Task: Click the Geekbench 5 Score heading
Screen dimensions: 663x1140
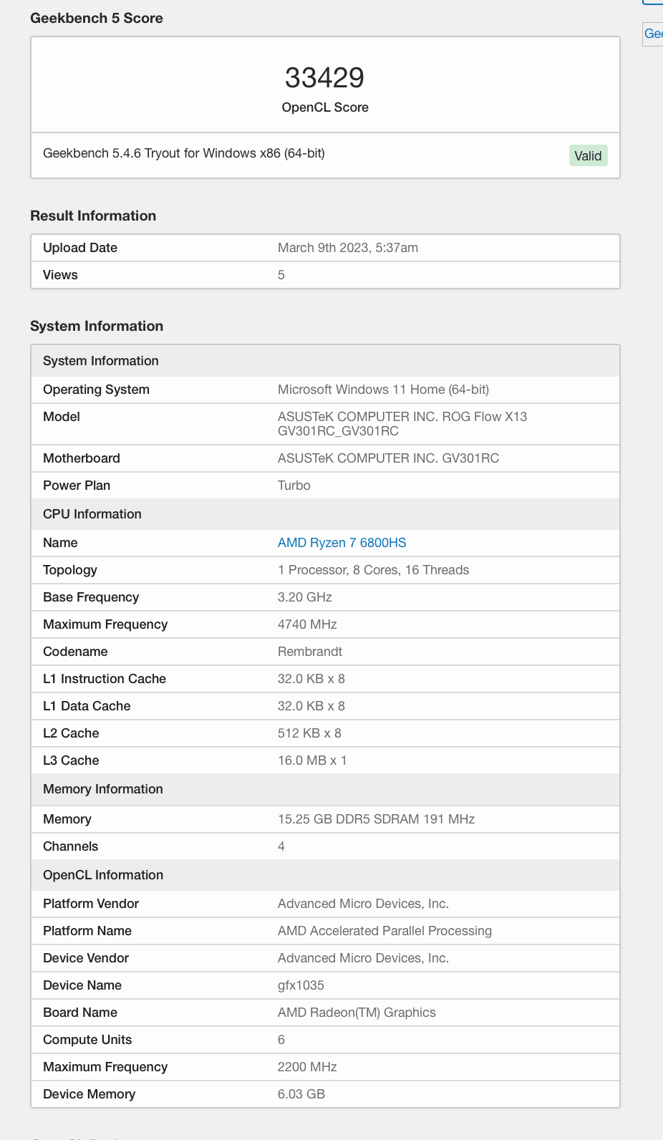Action: [x=97, y=18]
